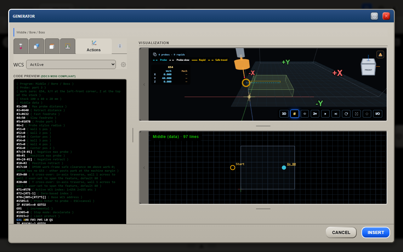Click the FRONT face of the view cube

368,70
